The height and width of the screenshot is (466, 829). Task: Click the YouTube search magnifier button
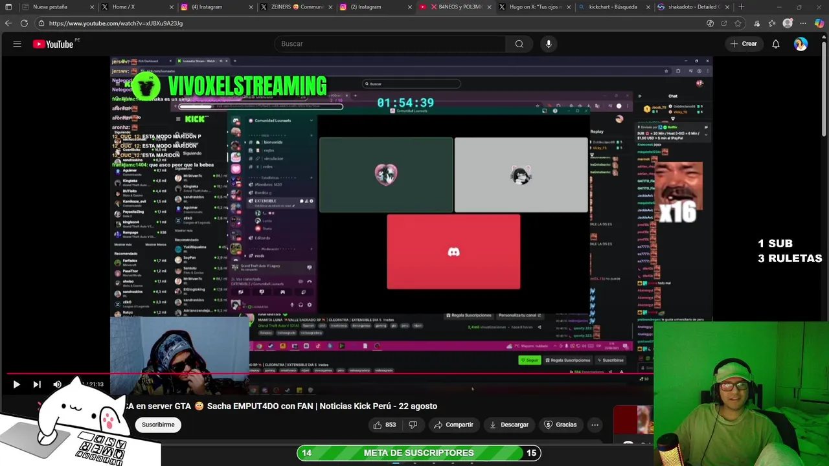click(x=519, y=44)
